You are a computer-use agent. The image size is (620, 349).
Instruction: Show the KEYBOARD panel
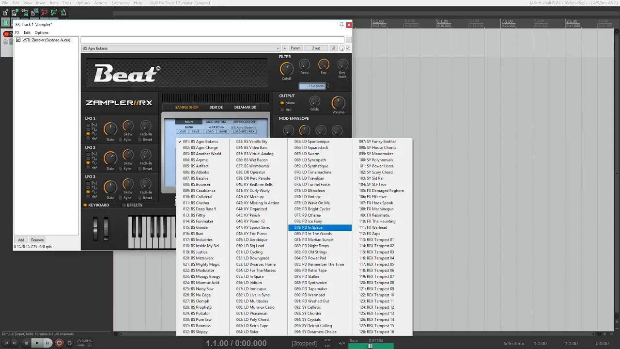(96, 205)
